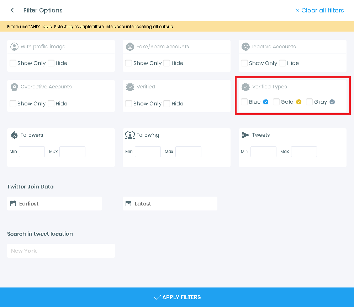The image size is (354, 307).
Task: Click the Inactive Accounts label text
Action: [274, 46]
